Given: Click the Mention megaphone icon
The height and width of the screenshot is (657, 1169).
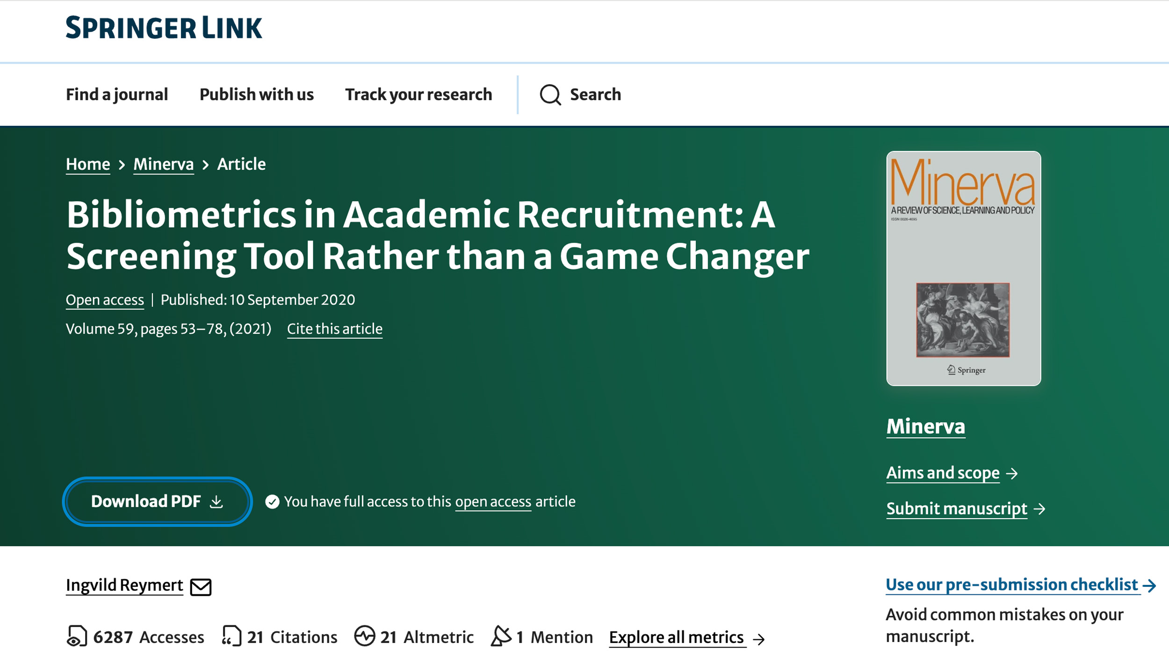Looking at the screenshot, I should [501, 636].
